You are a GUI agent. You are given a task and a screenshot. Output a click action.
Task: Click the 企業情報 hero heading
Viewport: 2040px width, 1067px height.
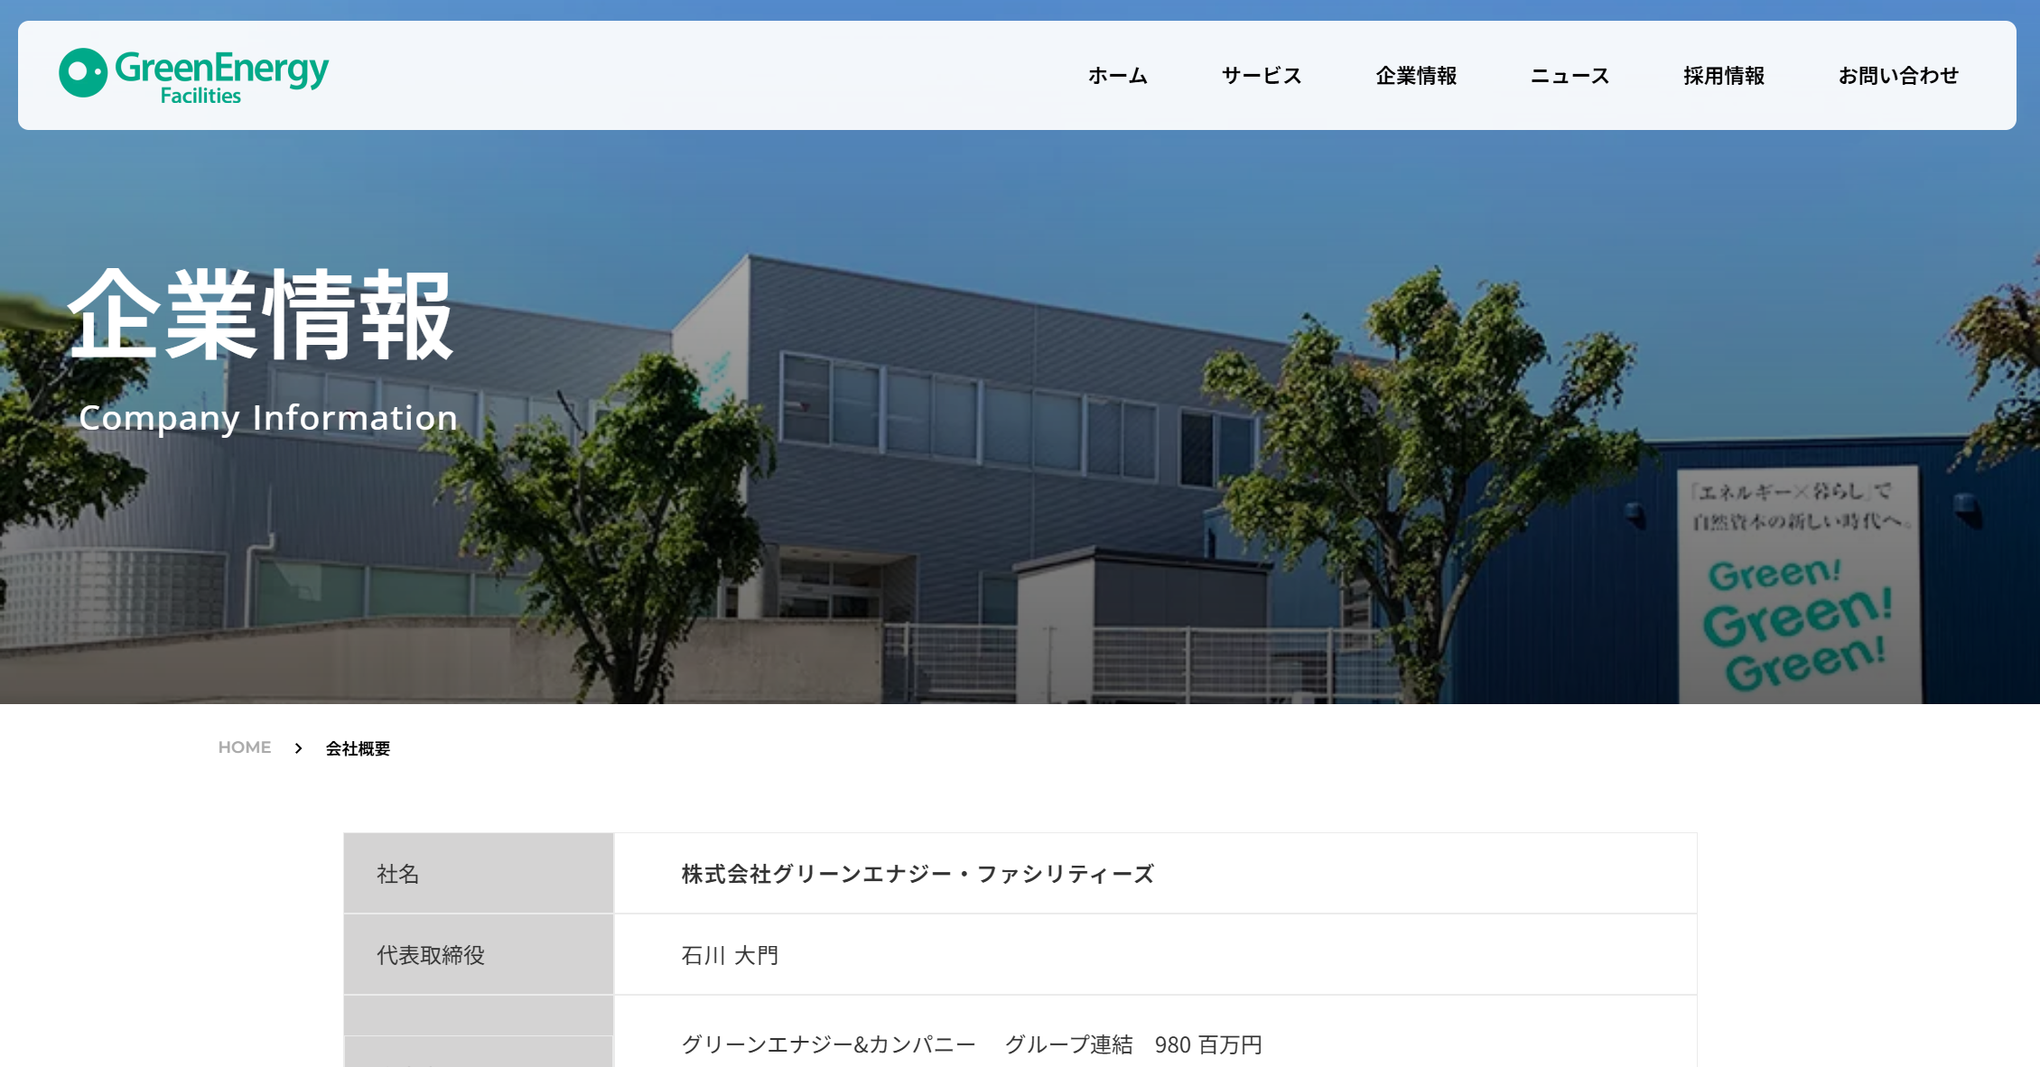click(261, 315)
